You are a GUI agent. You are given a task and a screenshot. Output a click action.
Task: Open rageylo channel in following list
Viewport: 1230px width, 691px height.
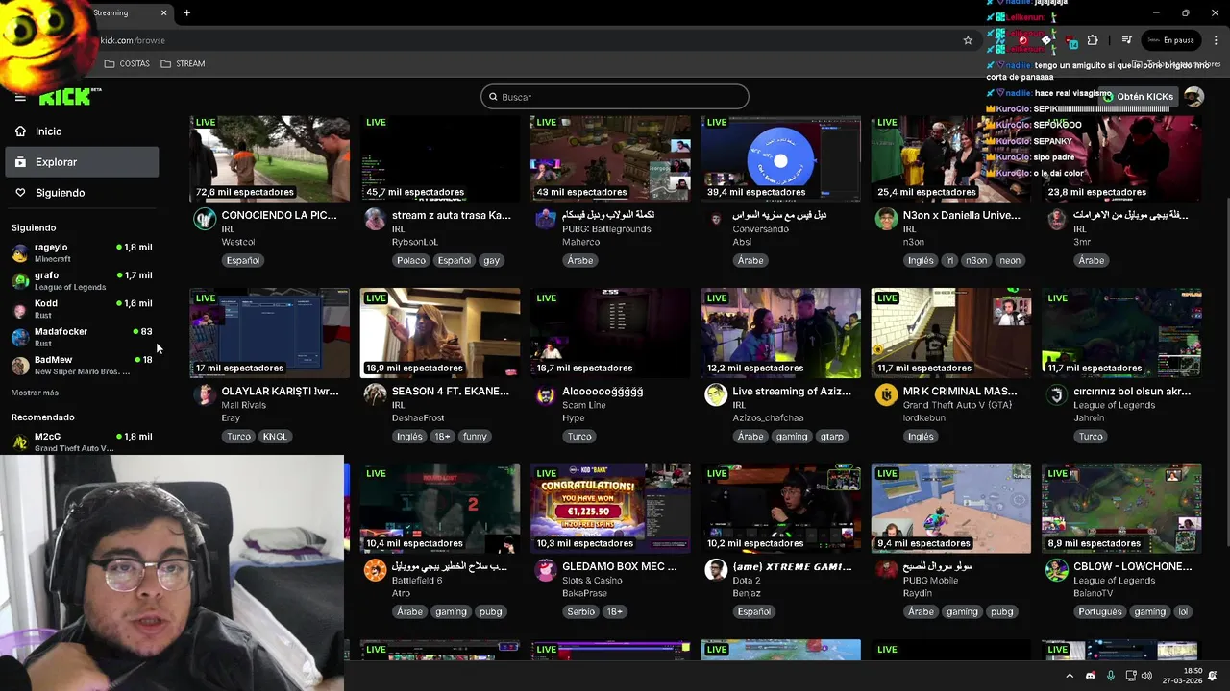pyautogui.click(x=82, y=252)
